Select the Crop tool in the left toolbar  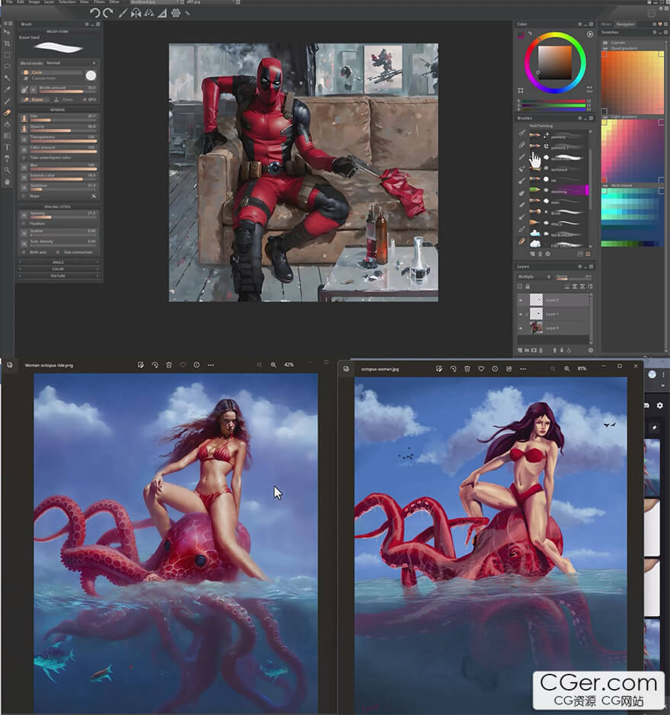[x=7, y=43]
